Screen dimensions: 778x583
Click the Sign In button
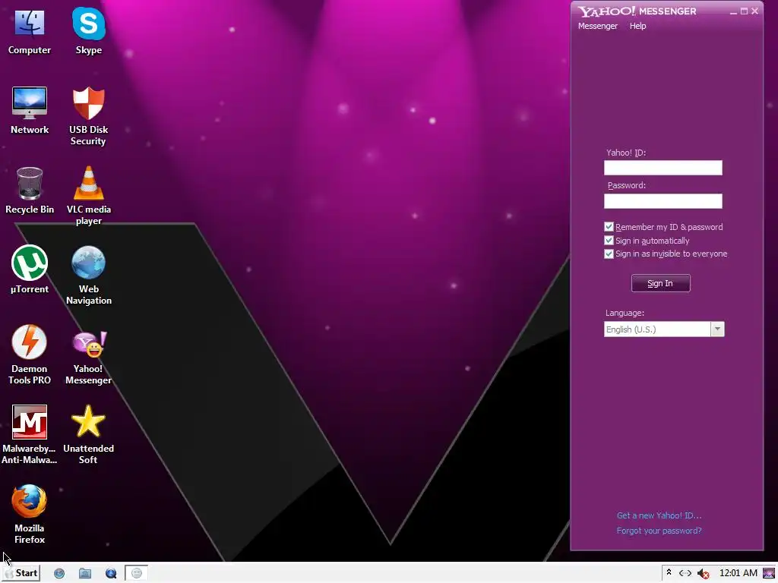tap(660, 283)
